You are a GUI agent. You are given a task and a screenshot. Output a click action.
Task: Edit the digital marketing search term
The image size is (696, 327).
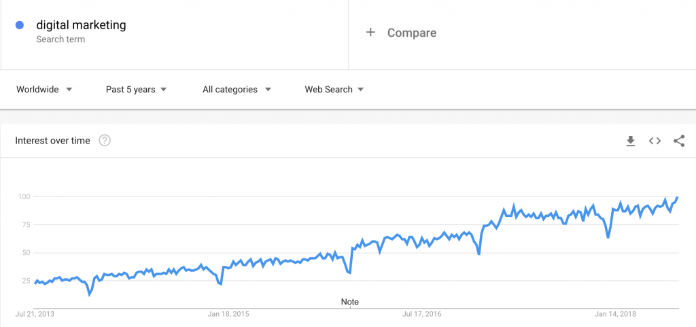click(81, 25)
